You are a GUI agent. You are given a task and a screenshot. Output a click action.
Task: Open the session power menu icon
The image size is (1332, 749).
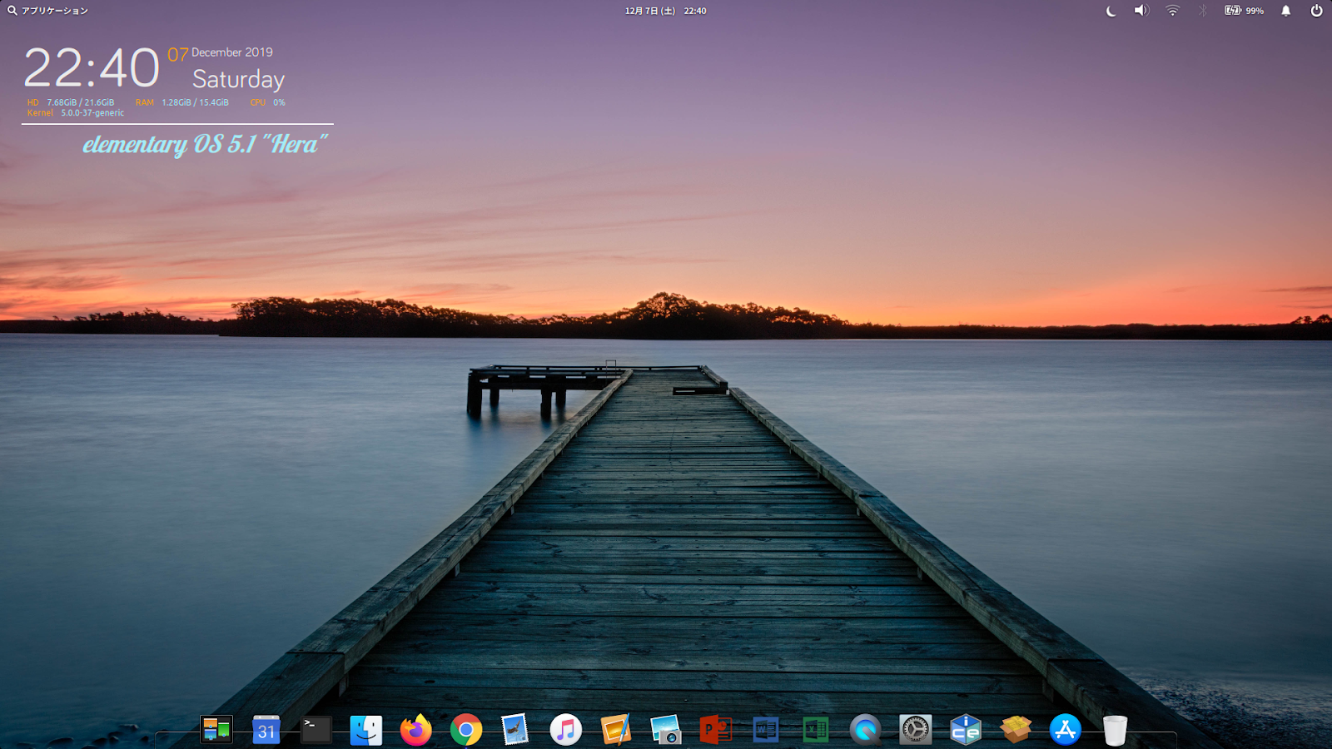tap(1316, 11)
